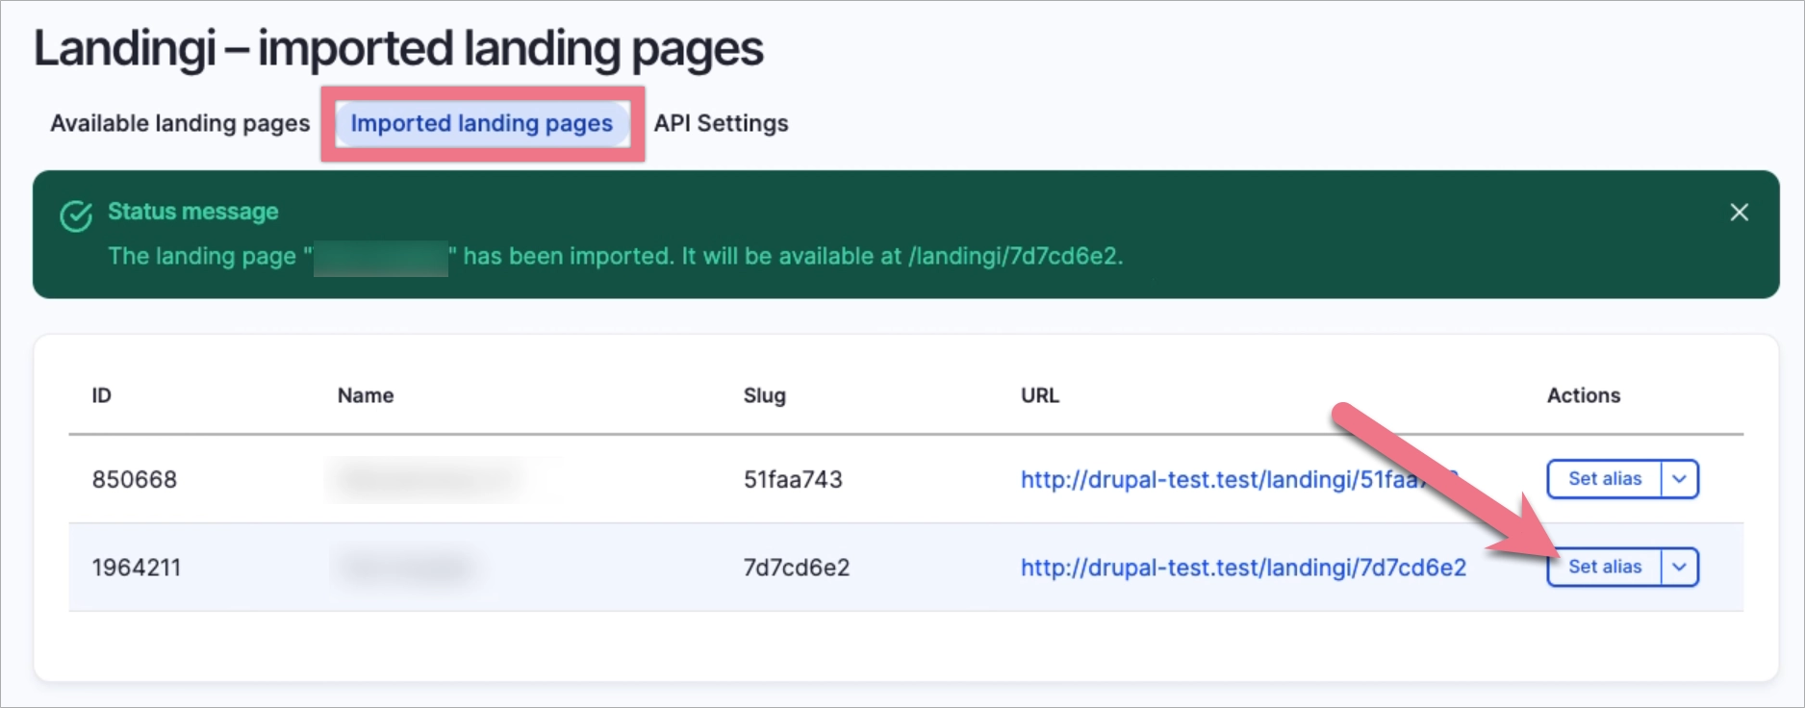This screenshot has width=1805, height=708.
Task: Open URL link for slug 51faa743
Action: click(x=1239, y=479)
